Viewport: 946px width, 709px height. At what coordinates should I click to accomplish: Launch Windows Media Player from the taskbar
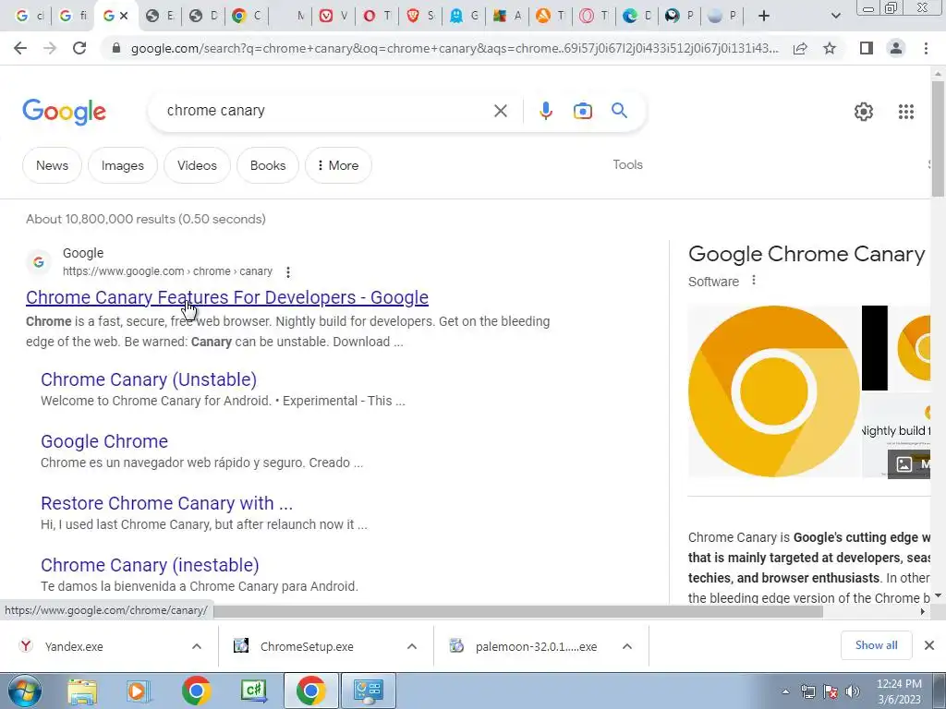tap(139, 691)
